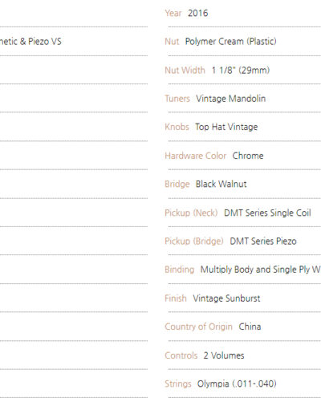Select Vintage Mandolin tuners text

(x=230, y=99)
